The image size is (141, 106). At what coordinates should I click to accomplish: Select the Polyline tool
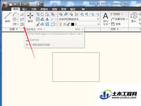(x=22, y=14)
